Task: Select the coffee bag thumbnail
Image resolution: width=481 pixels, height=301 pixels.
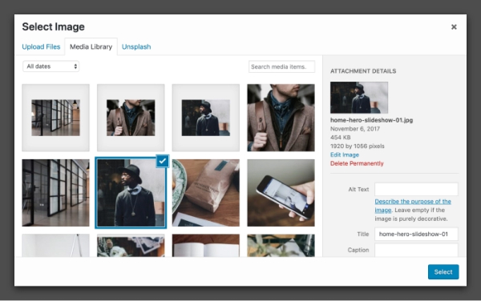Action: click(206, 193)
